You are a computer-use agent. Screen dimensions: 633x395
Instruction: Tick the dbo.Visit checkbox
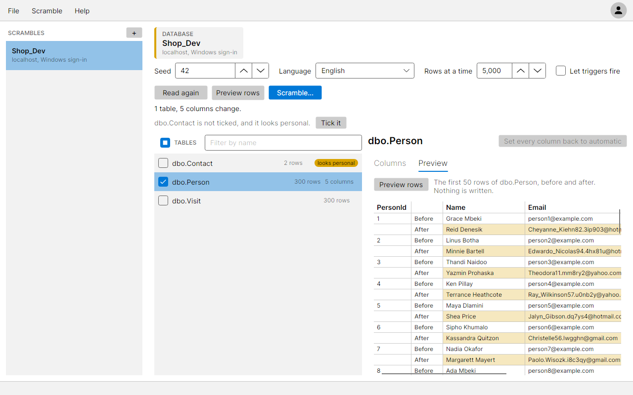click(163, 200)
